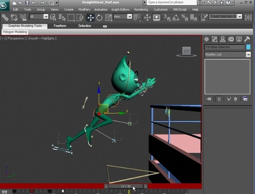Switch to the Selection ribbon tab
Screen dimensions: 255x194
point(85,26)
